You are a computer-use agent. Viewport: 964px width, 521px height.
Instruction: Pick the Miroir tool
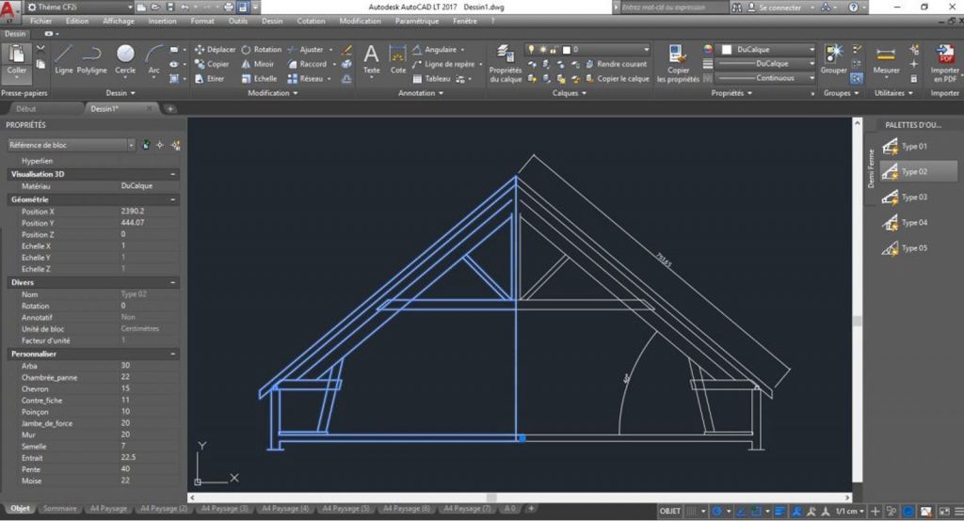[257, 64]
